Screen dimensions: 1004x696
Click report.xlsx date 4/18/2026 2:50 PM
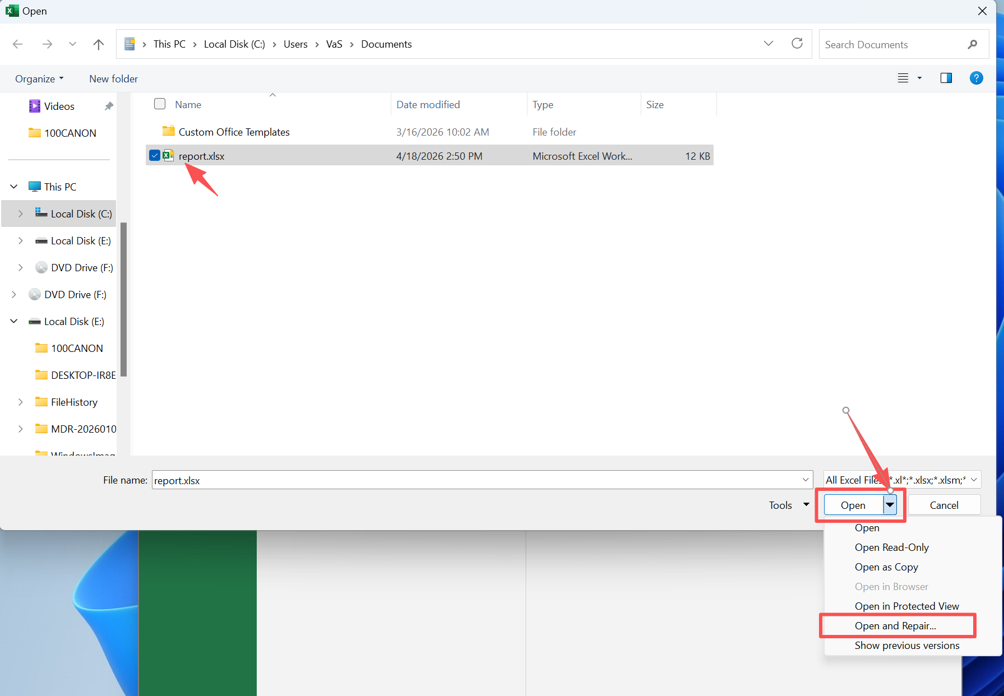pos(439,156)
